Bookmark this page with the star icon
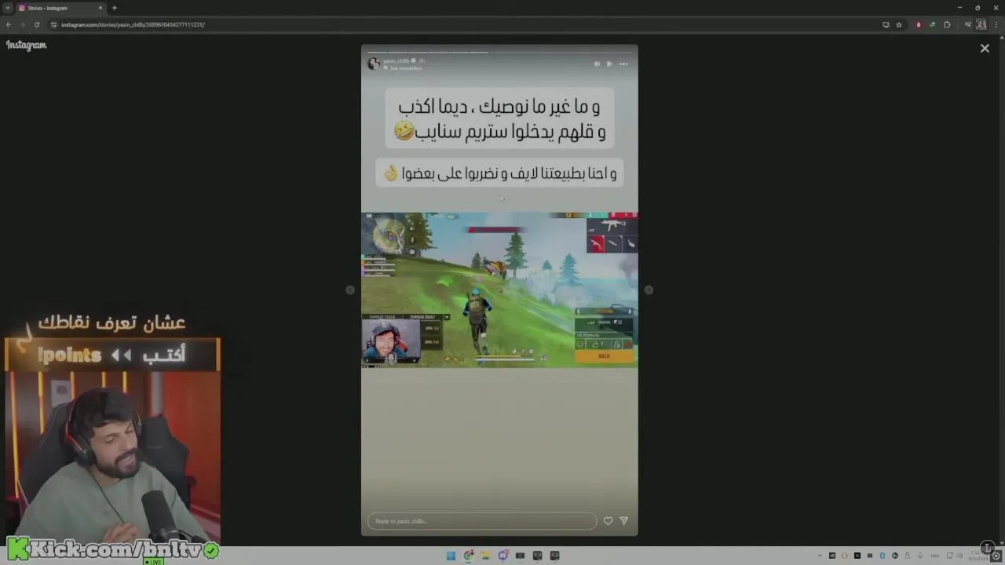This screenshot has width=1005, height=565. pyautogui.click(x=899, y=24)
